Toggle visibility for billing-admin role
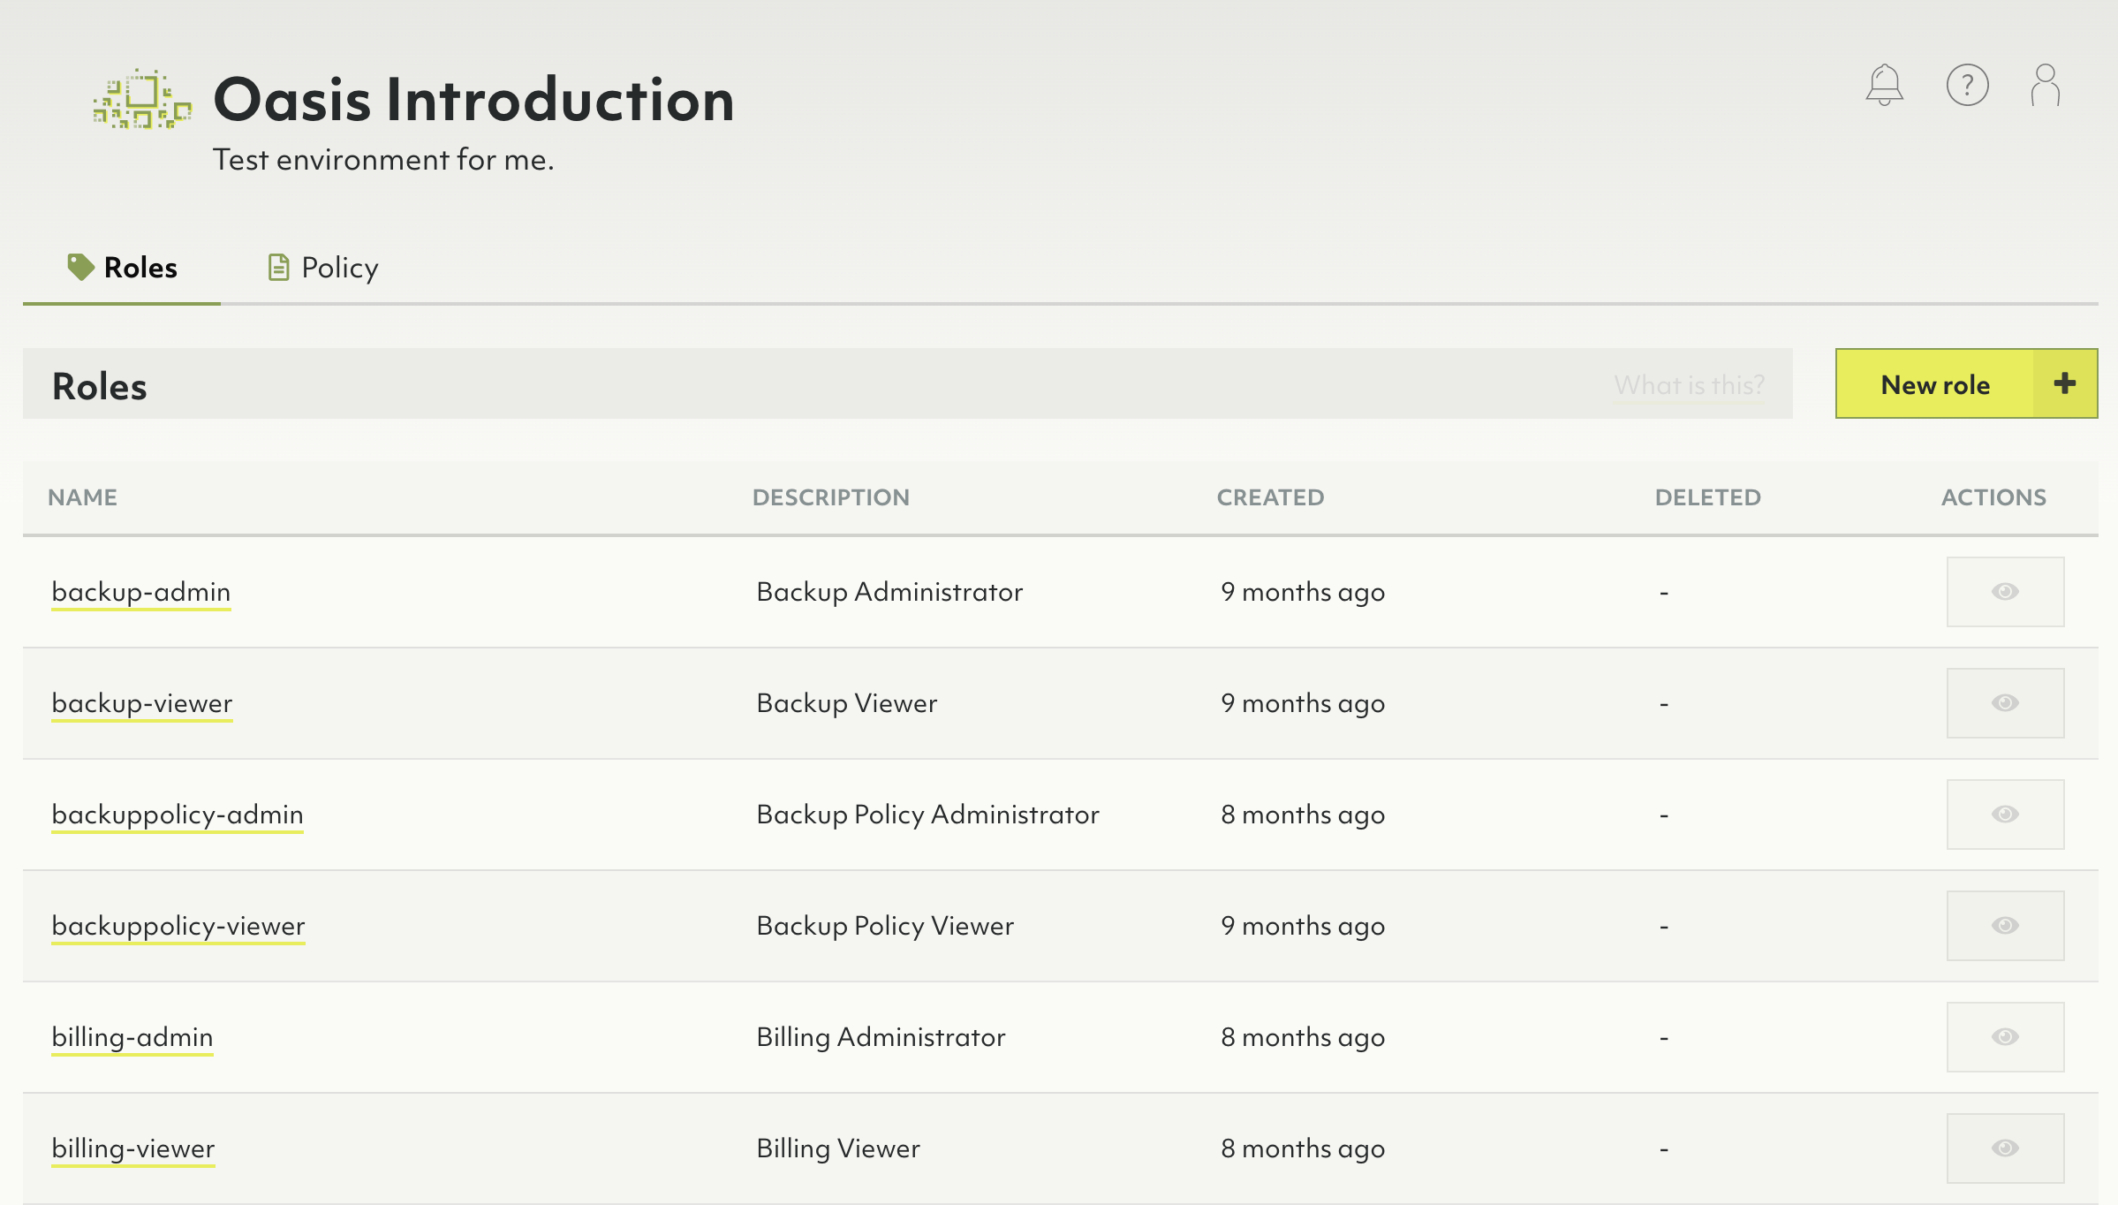Image resolution: width=2118 pixels, height=1205 pixels. pos(2006,1038)
